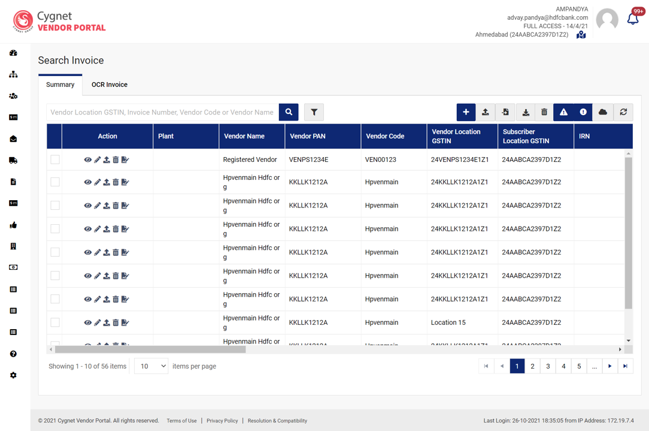Click the download invoices toolbar icon
649x431 pixels.
coord(526,112)
